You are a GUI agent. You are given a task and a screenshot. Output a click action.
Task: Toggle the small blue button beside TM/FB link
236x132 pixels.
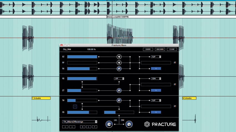pyautogui.click(x=75, y=106)
